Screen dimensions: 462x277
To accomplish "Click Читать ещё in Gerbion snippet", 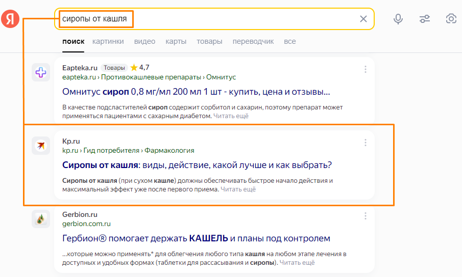I will click(x=297, y=263).
